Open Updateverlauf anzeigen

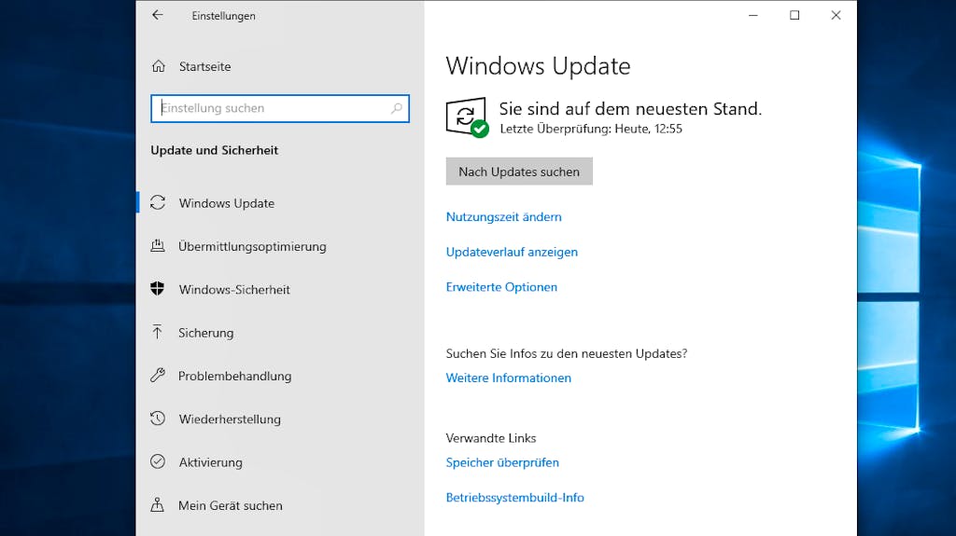[x=512, y=253]
